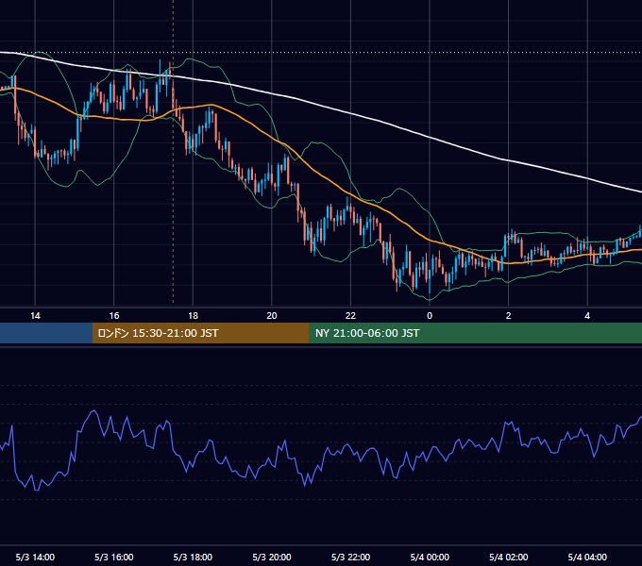Viewport: 642px width, 566px height.
Task: Click the 16 hour label on price chart axis
Action: coord(114,316)
